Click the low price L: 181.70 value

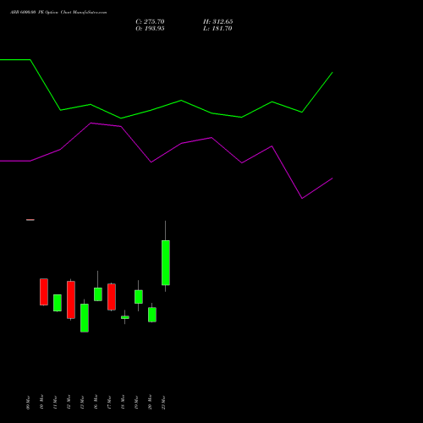(x=217, y=29)
